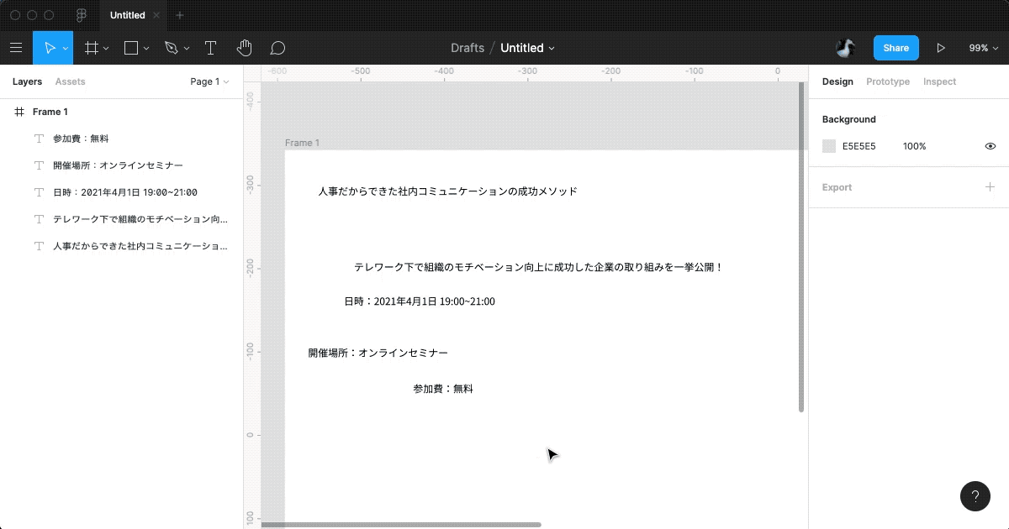
Task: Select the Rectangle tool
Action: [x=133, y=48]
